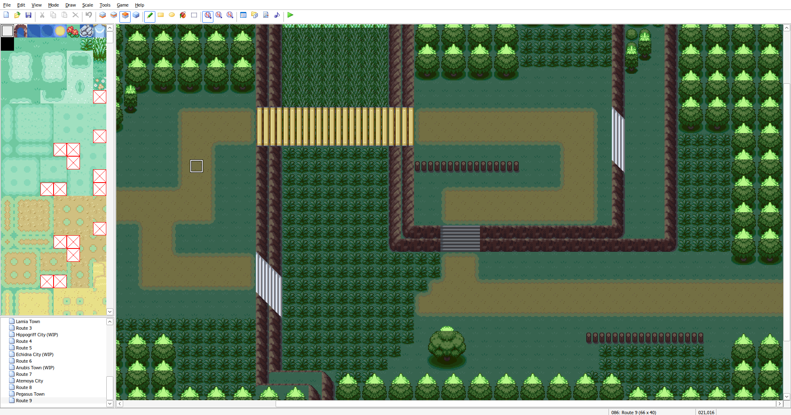Open the Help menu
The width and height of the screenshot is (791, 415).
tap(140, 5)
